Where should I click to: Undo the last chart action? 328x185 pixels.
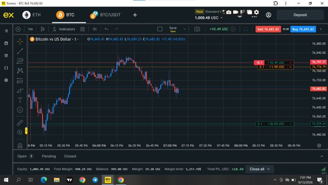pyautogui.click(x=107, y=29)
